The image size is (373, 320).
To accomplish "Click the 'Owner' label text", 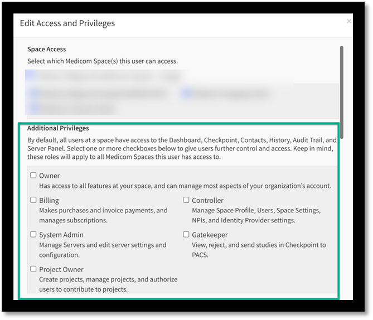I will point(49,176).
